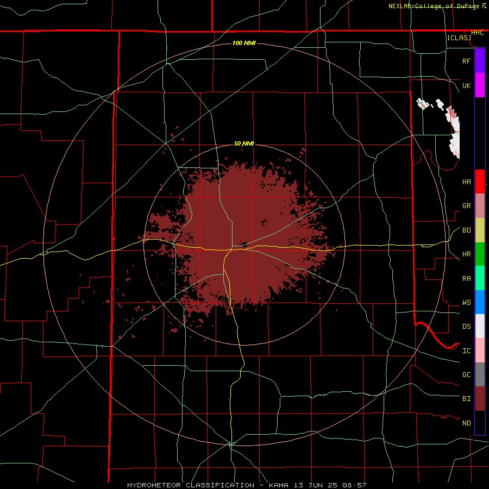Click the purple RF legend color swatch
The width and height of the screenshot is (489, 489).
[x=480, y=61]
